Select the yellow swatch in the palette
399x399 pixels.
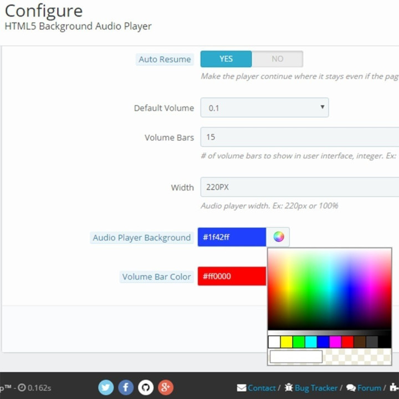[287, 342]
